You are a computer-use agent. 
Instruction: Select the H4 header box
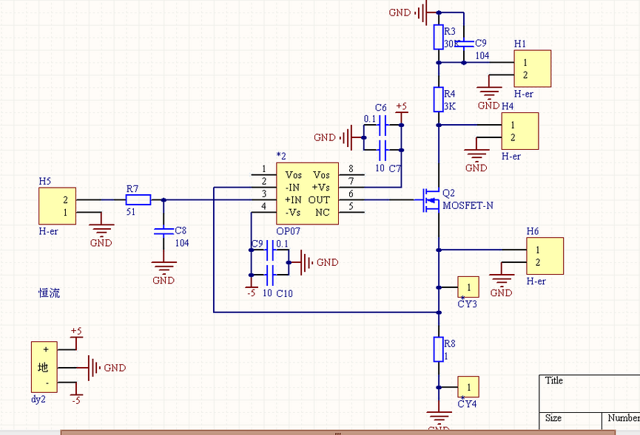tap(520, 131)
